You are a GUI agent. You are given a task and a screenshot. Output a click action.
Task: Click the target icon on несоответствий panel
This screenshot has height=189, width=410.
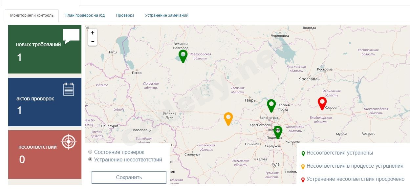(x=68, y=142)
